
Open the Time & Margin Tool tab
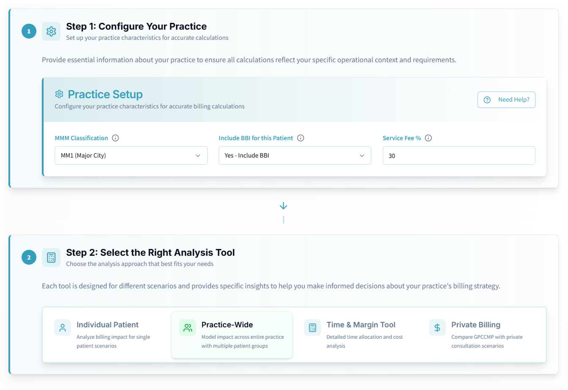tap(357, 335)
